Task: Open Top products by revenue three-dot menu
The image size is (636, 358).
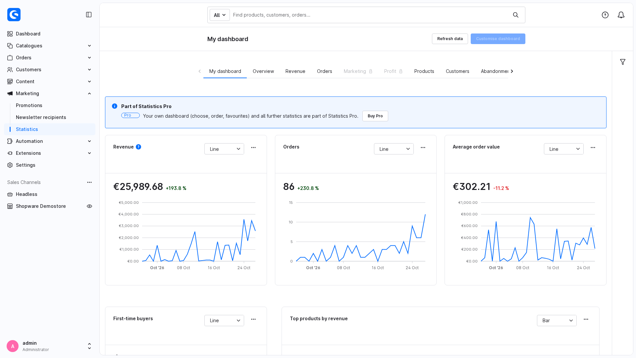Action: 586,319
